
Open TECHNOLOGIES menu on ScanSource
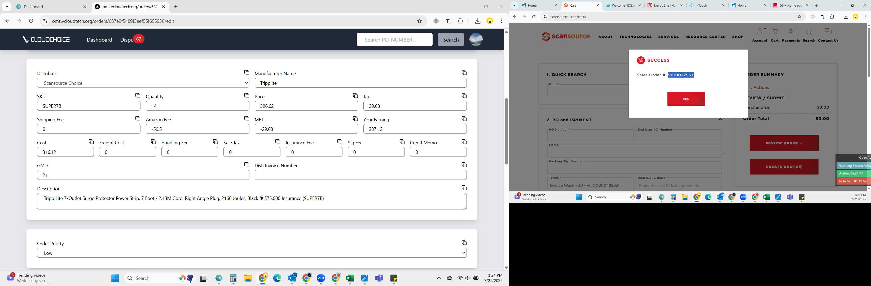635,37
